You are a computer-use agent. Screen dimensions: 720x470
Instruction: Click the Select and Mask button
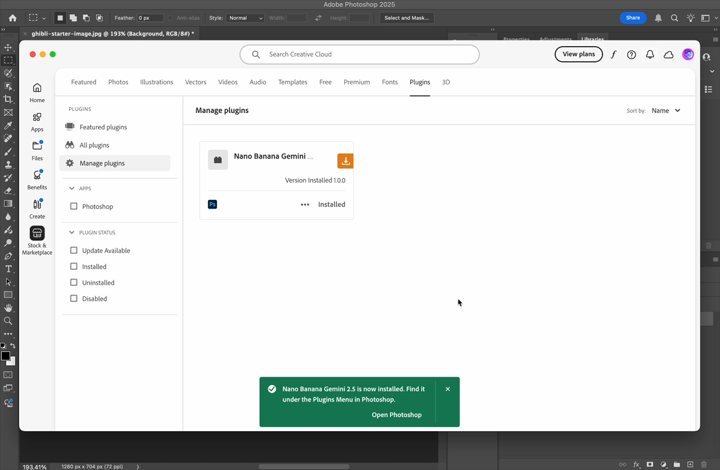pyautogui.click(x=407, y=18)
